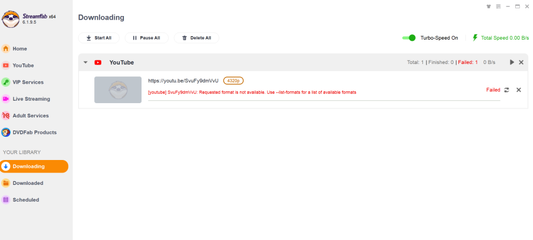Click the 6.1.9.5 version number
Image resolution: width=533 pixels, height=240 pixels.
tap(29, 22)
